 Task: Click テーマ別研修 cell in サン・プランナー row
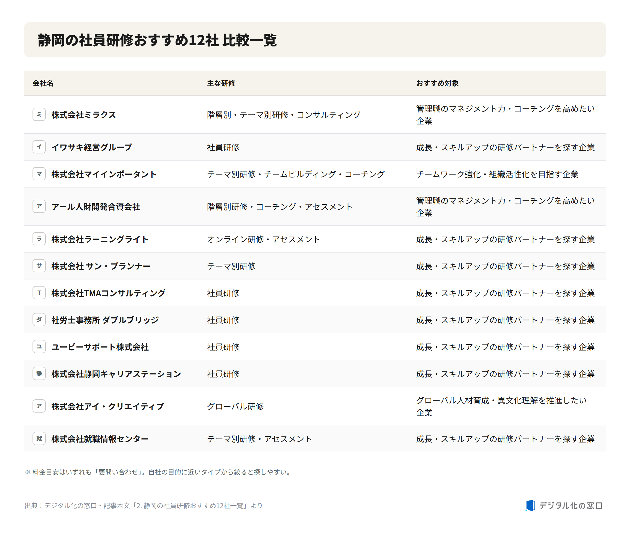pos(231,266)
